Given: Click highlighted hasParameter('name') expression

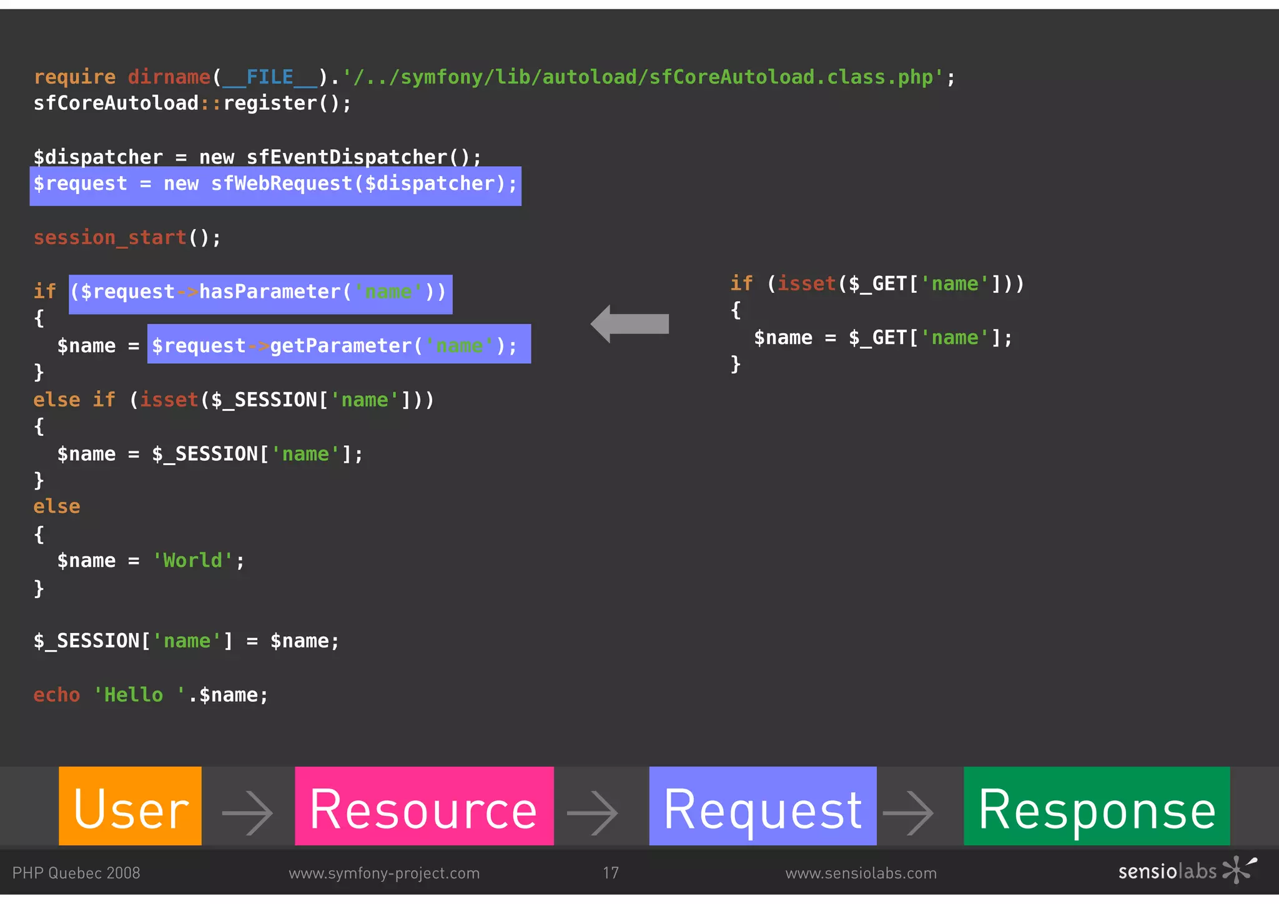Looking at the screenshot, I should click(x=260, y=293).
